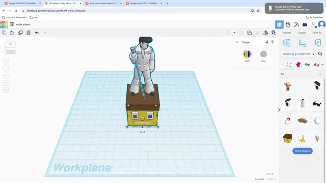
Task: Open workplane Settings link
Action: coord(269,174)
